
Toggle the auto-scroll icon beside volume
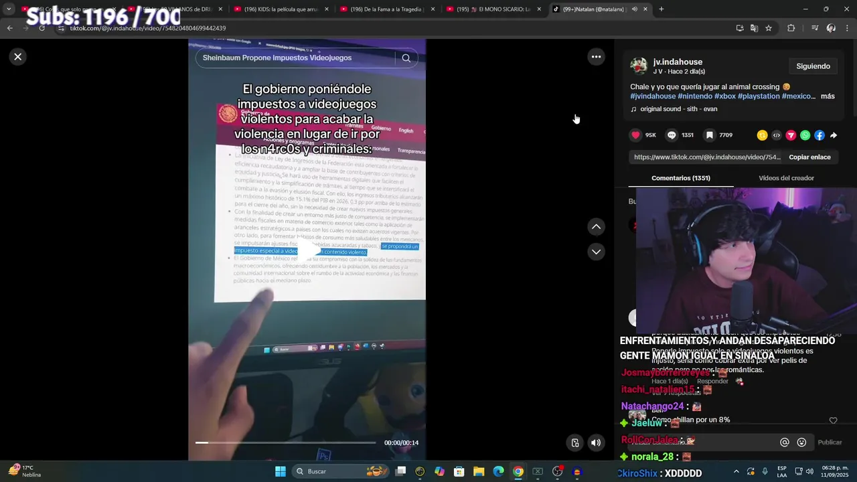click(x=574, y=443)
